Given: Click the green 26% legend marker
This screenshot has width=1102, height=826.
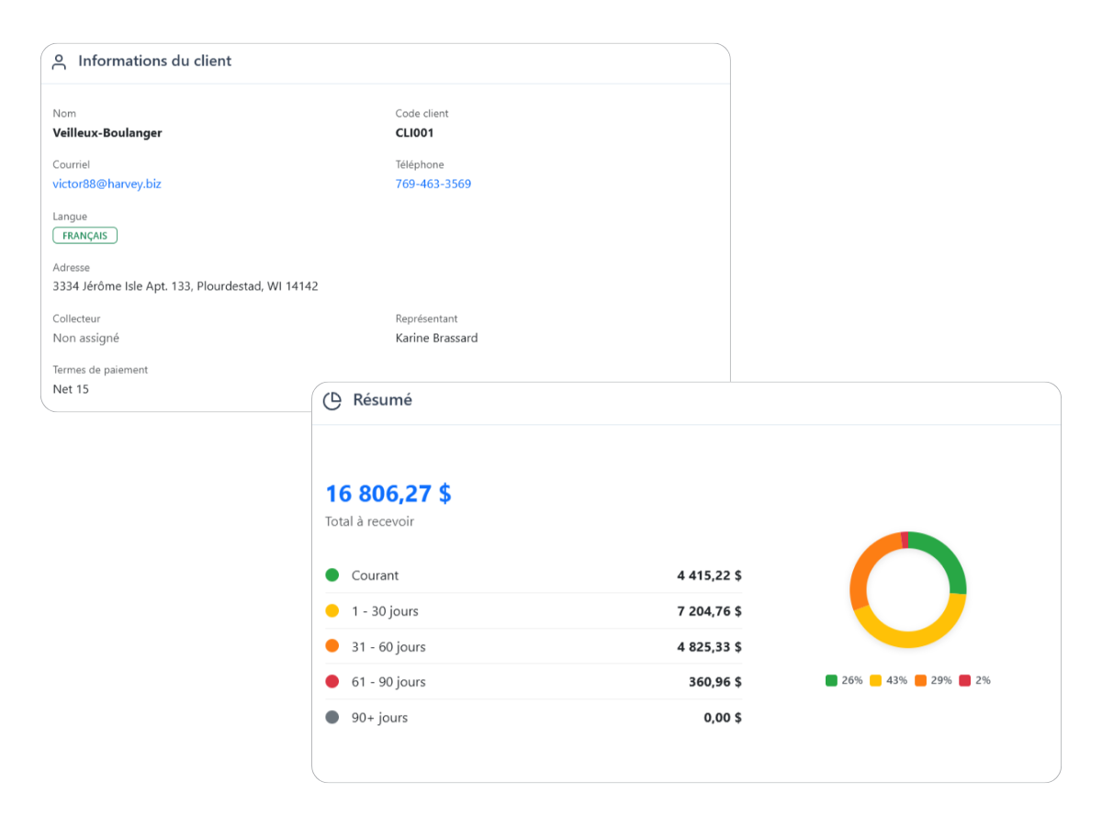Looking at the screenshot, I should (x=830, y=680).
